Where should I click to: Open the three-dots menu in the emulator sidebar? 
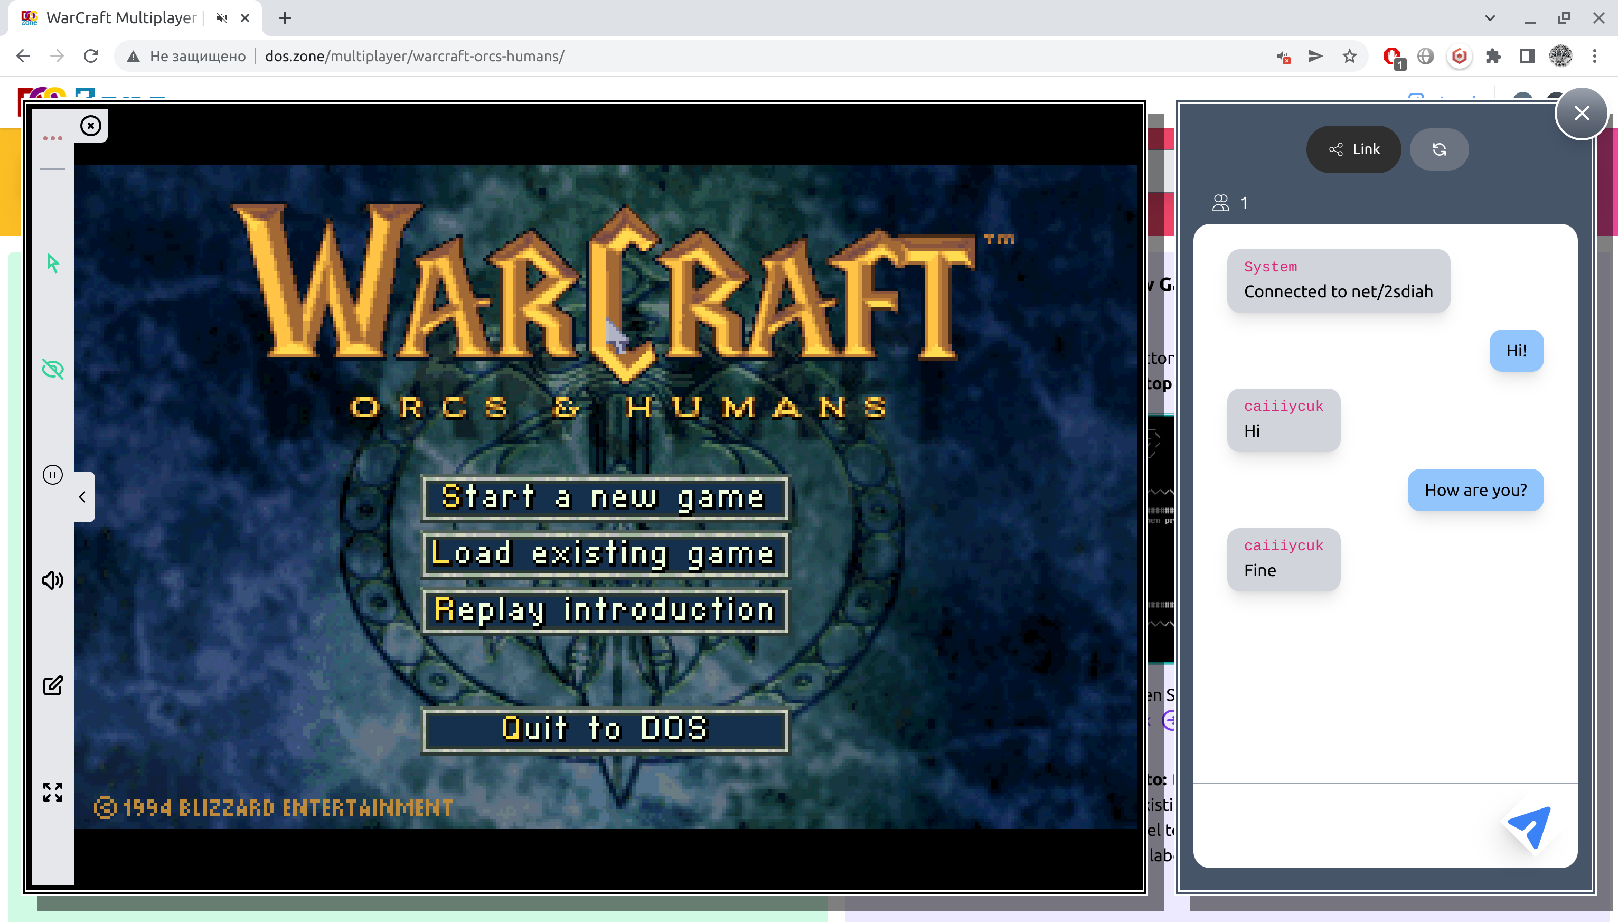[53, 138]
